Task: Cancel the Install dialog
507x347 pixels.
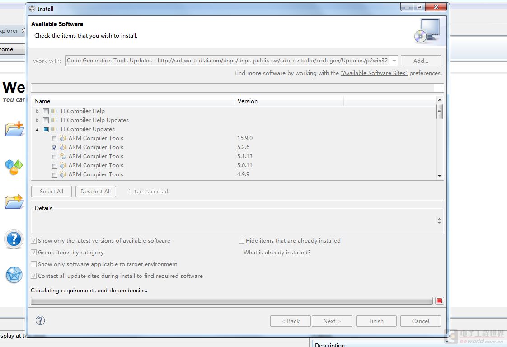Action: click(x=421, y=321)
